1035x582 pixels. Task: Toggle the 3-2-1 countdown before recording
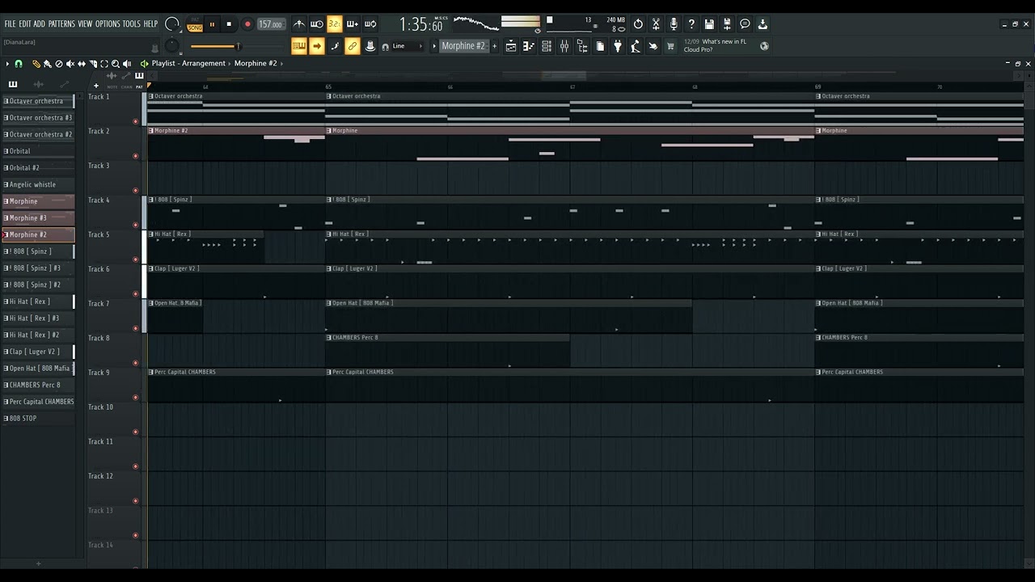point(335,24)
